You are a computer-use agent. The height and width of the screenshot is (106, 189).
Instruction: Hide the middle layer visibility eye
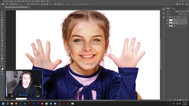pos(167,23)
